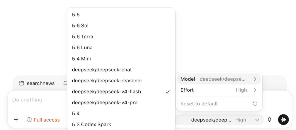The height and width of the screenshot is (130, 296).
Task: Expand the Model submenu chevron
Action: point(255,79)
